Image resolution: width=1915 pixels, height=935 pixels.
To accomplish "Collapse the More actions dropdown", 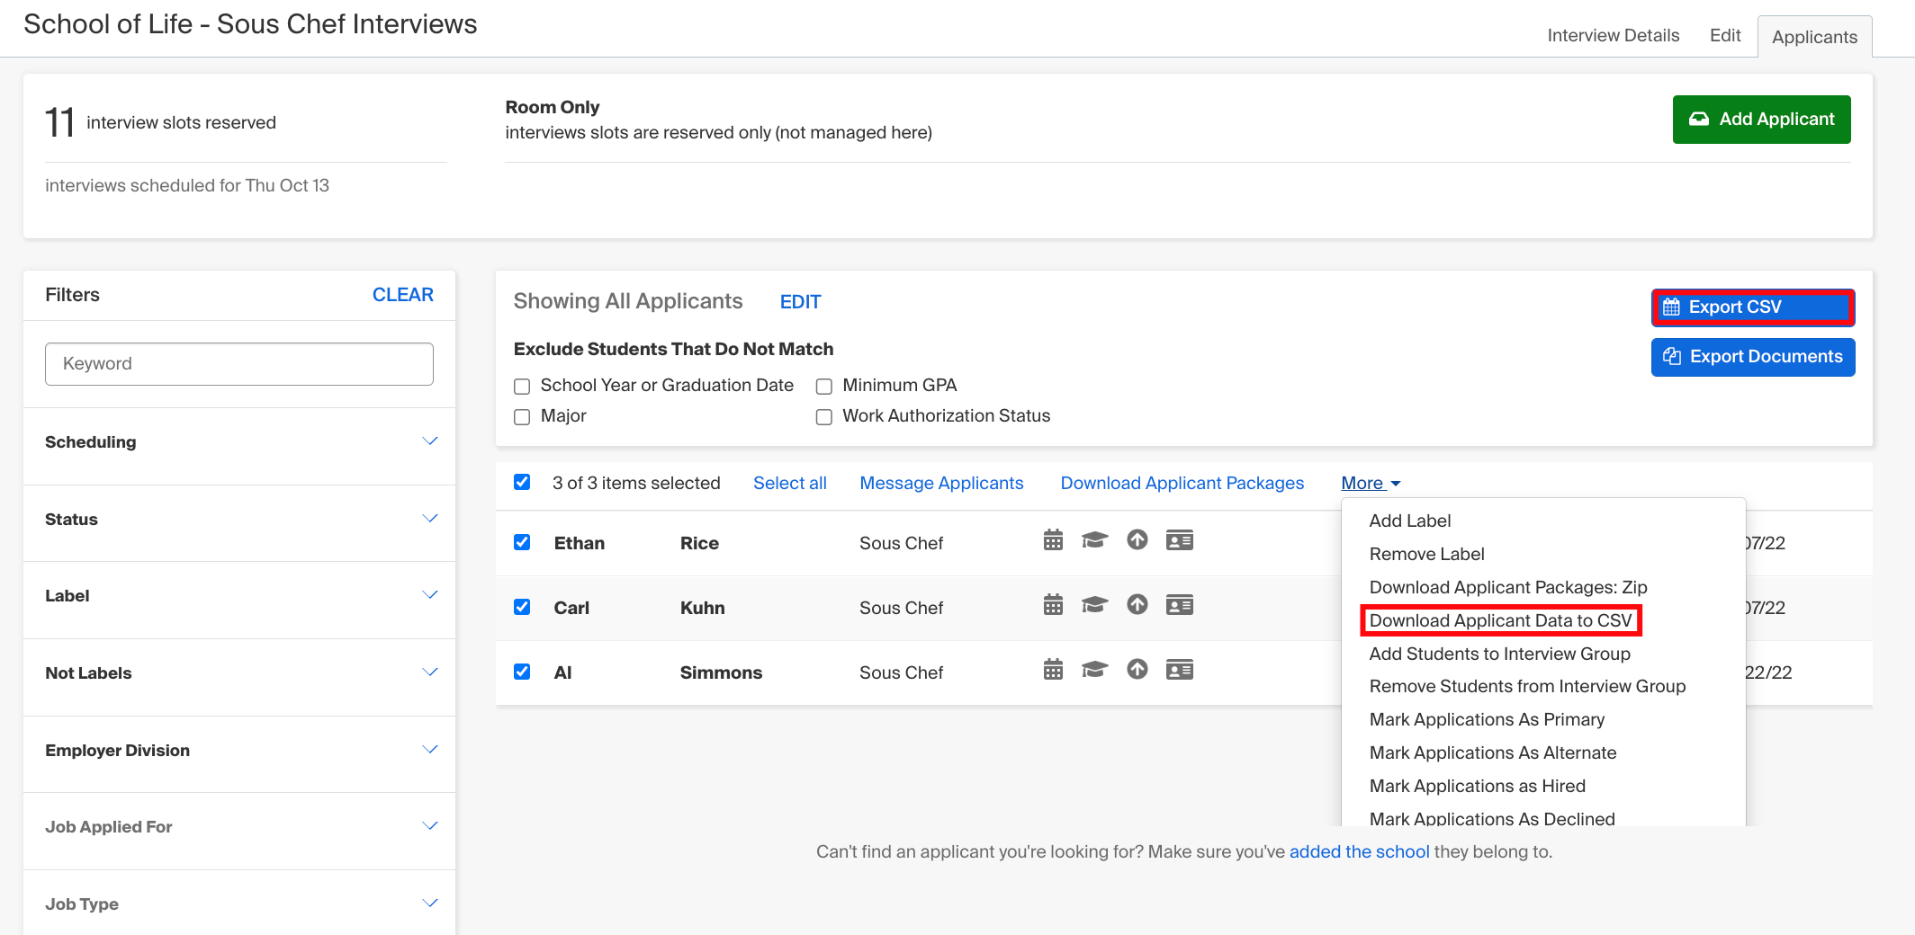I will (1369, 483).
